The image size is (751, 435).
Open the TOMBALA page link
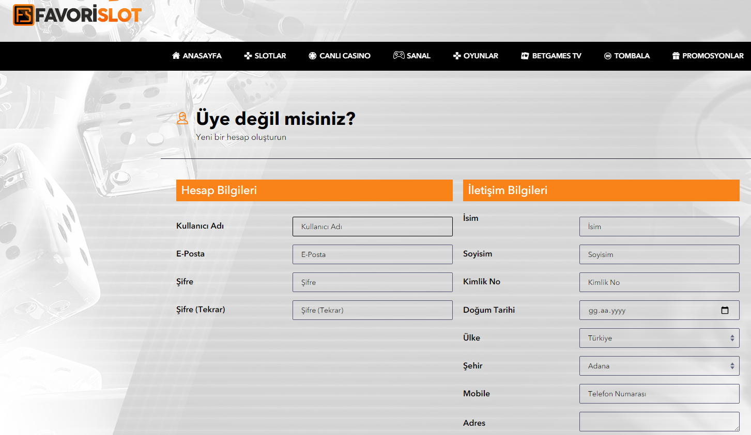tap(632, 56)
